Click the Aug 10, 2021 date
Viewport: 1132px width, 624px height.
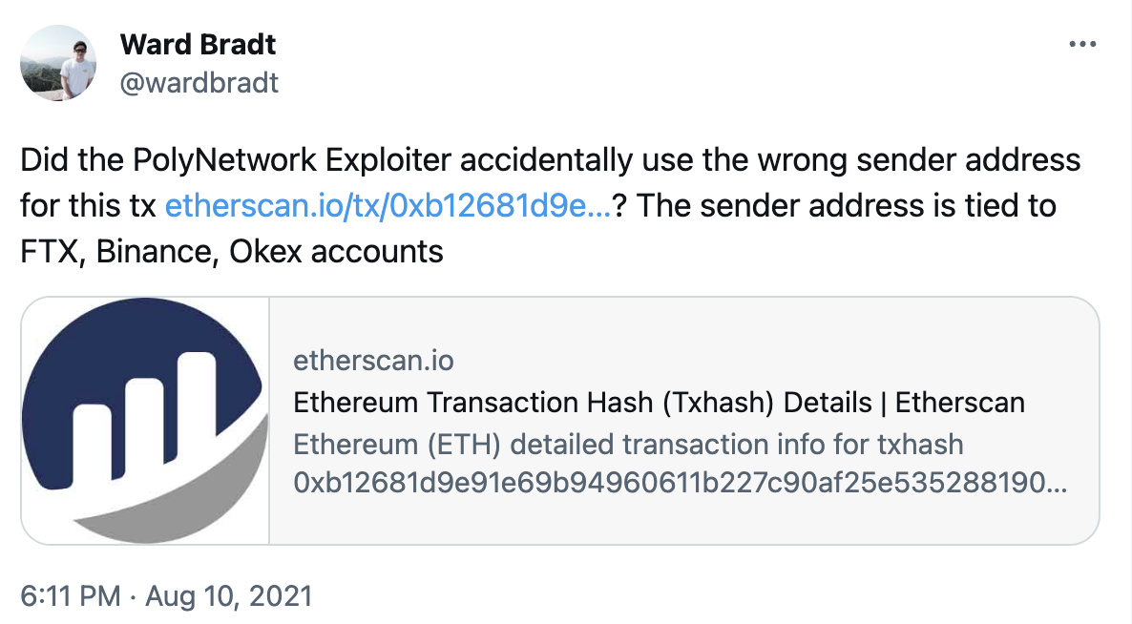[229, 596]
